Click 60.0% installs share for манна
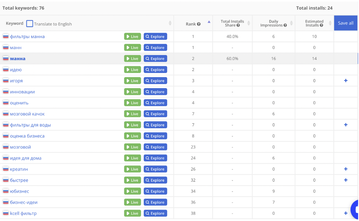This screenshot has height=221, width=359. click(232, 58)
